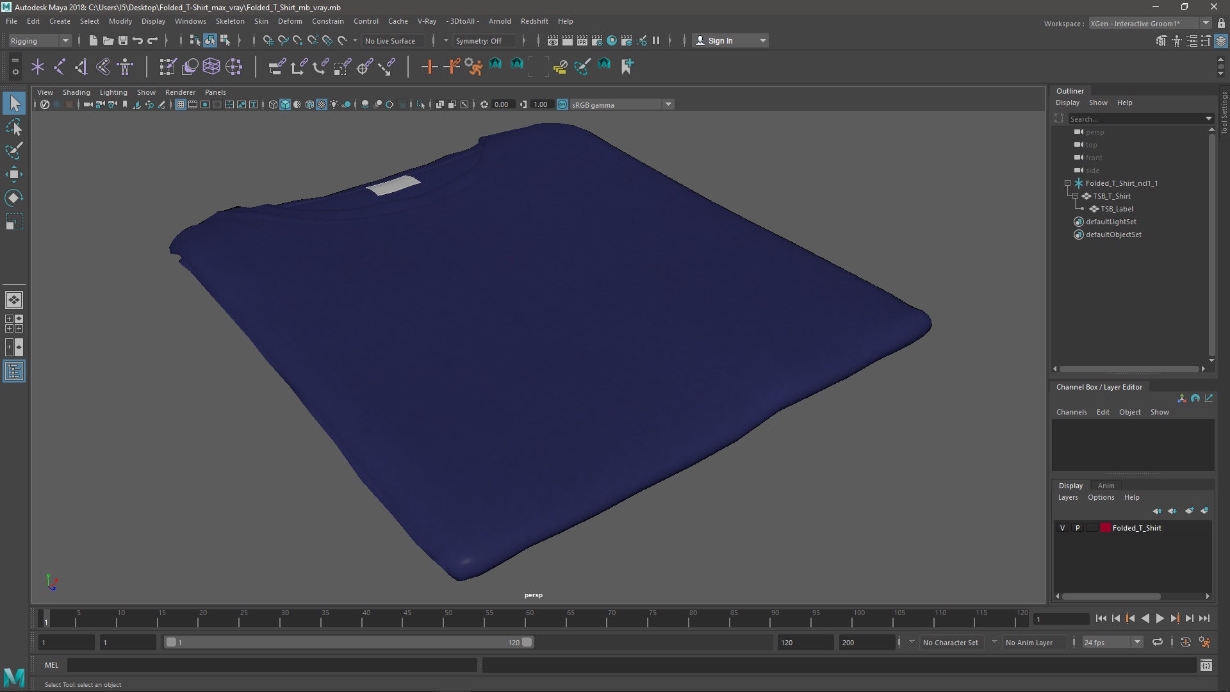Viewport: 1230px width, 692px height.
Task: Activate the Move tool
Action: [x=14, y=174]
